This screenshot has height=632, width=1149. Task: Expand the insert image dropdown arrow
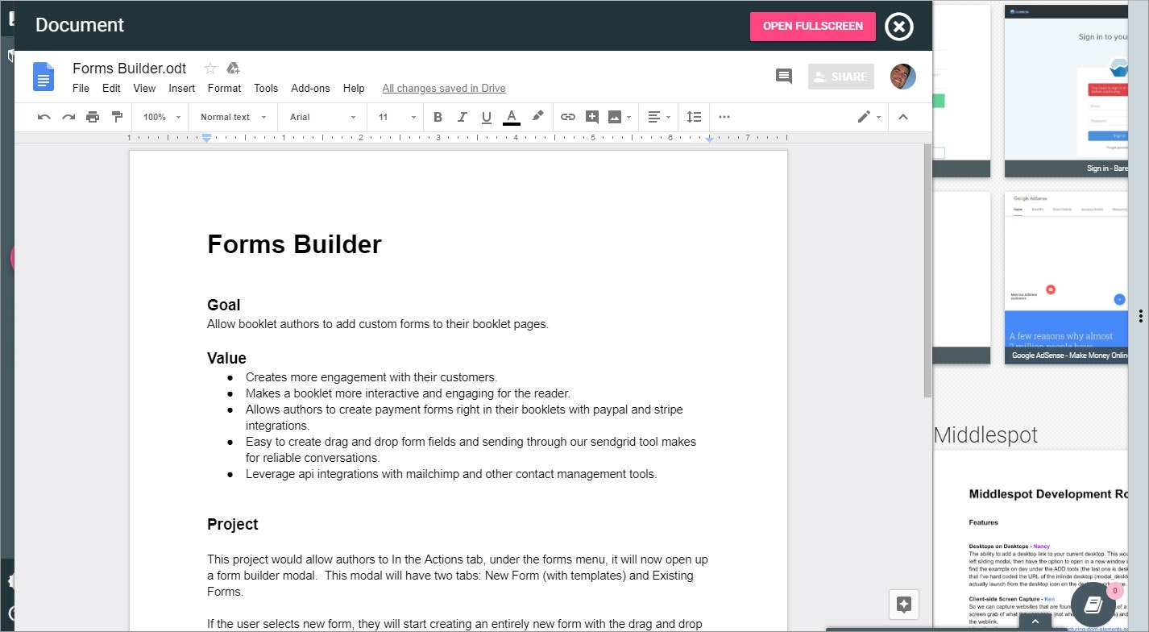pos(628,117)
